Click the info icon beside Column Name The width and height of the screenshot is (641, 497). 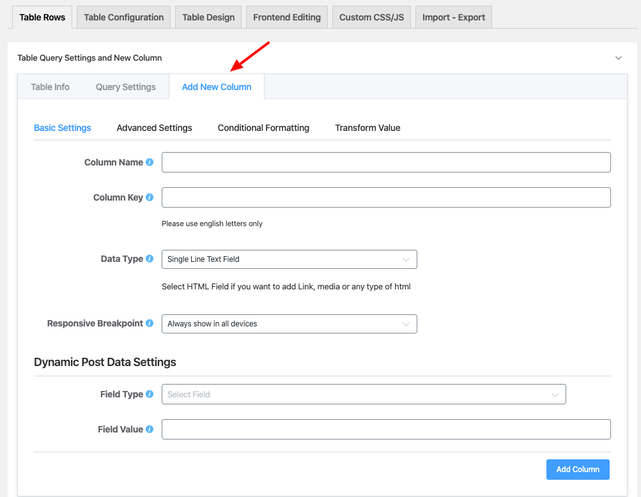150,162
